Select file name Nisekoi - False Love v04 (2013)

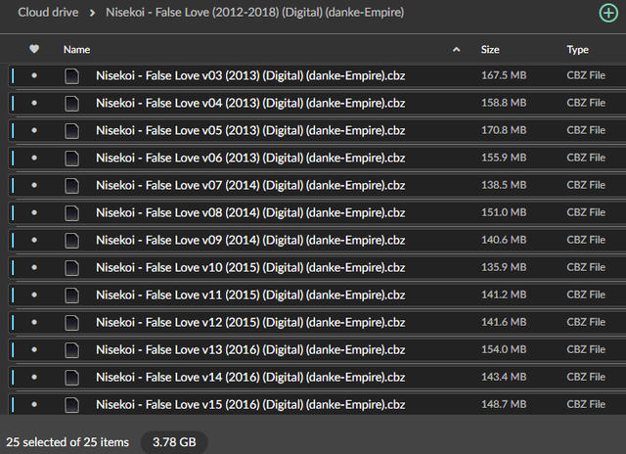(x=250, y=104)
